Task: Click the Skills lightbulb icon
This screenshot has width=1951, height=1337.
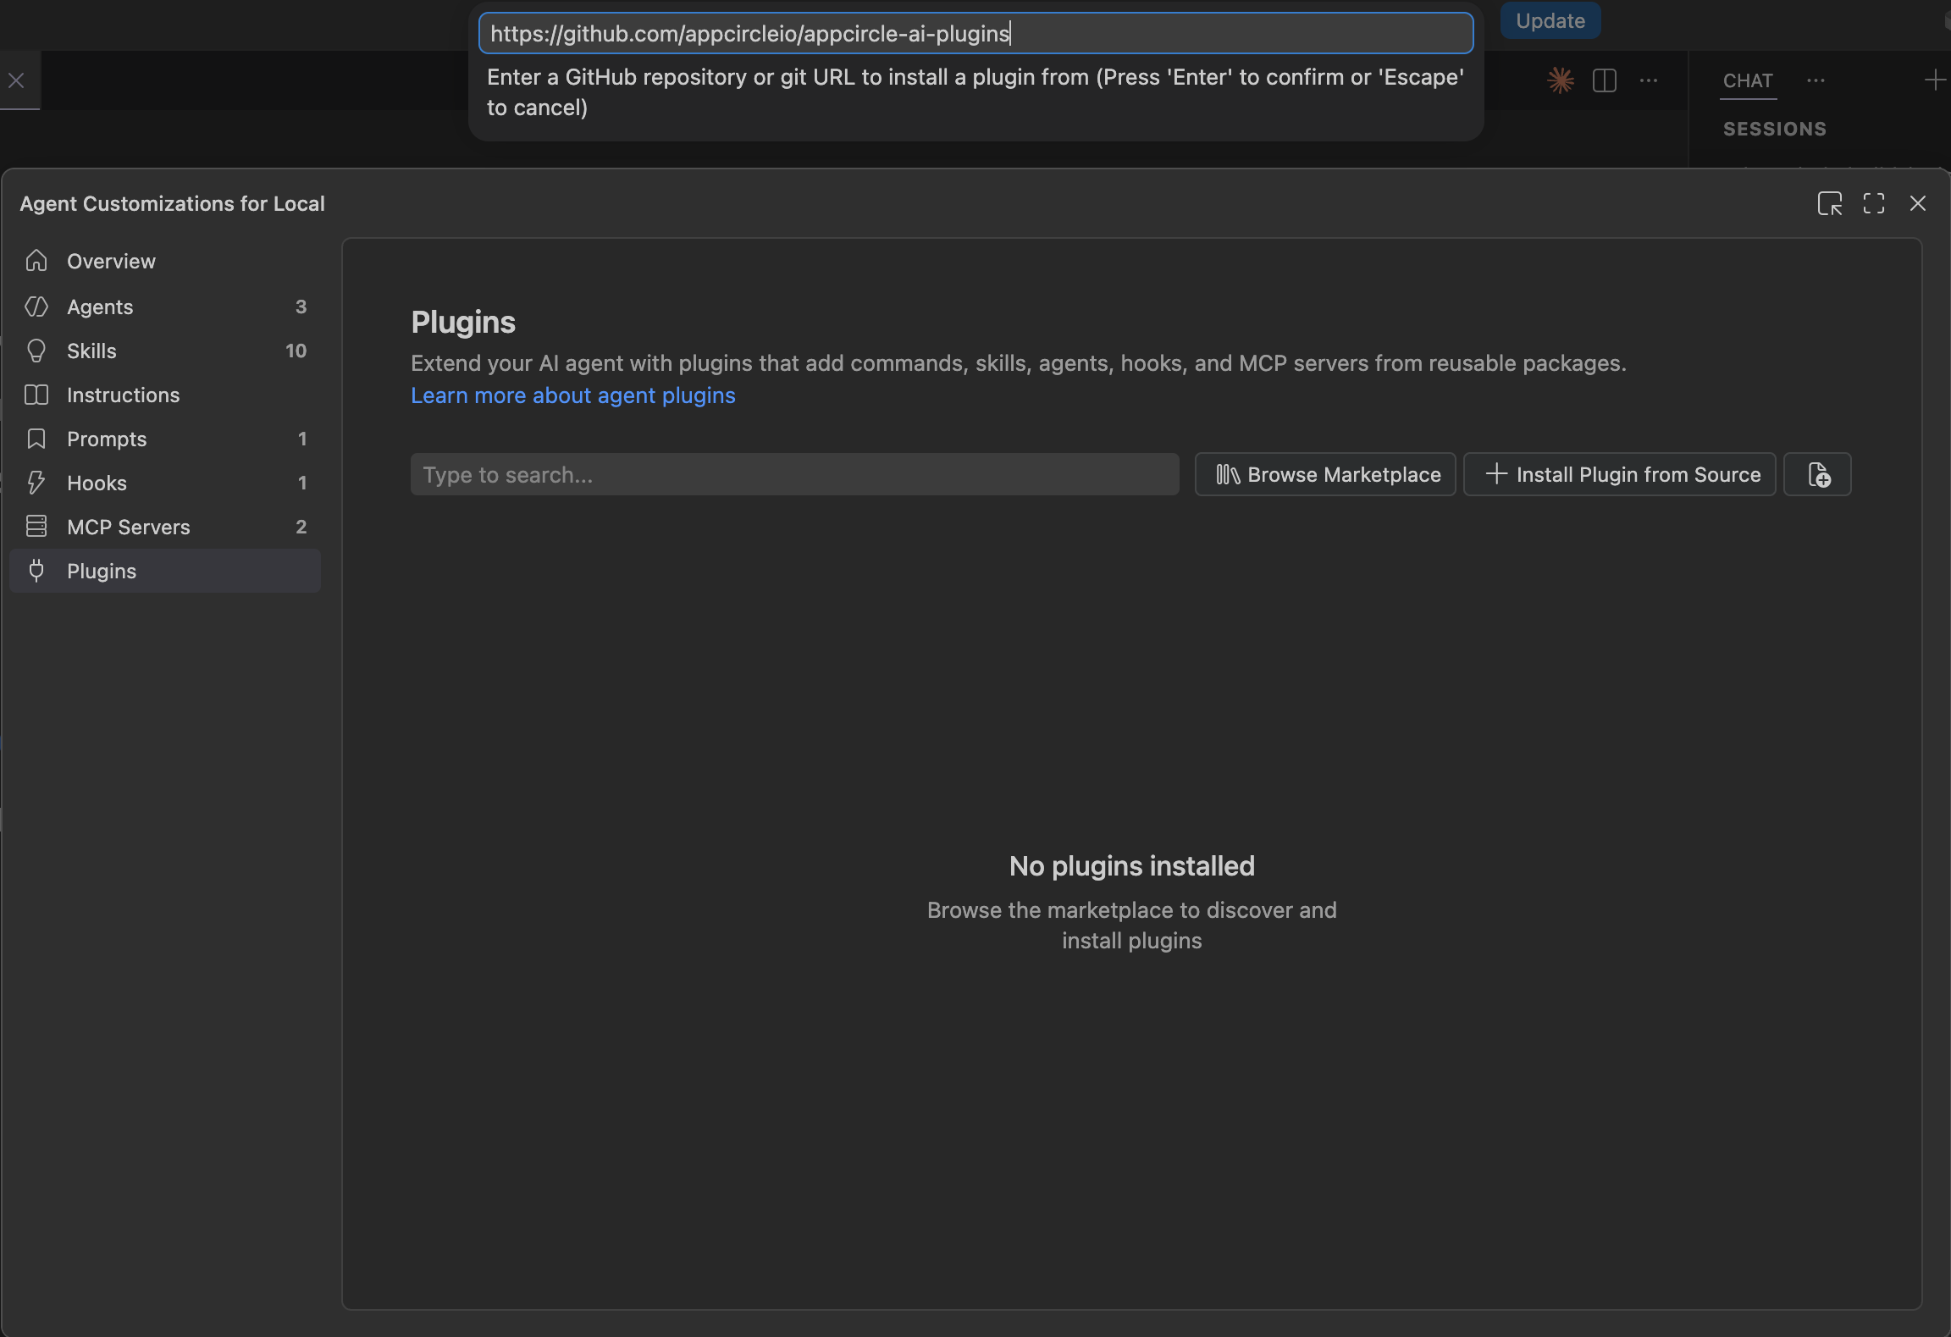Action: pos(36,351)
